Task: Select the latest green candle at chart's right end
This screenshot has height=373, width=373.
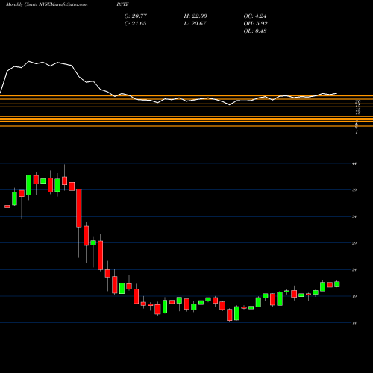Action: tap(337, 284)
